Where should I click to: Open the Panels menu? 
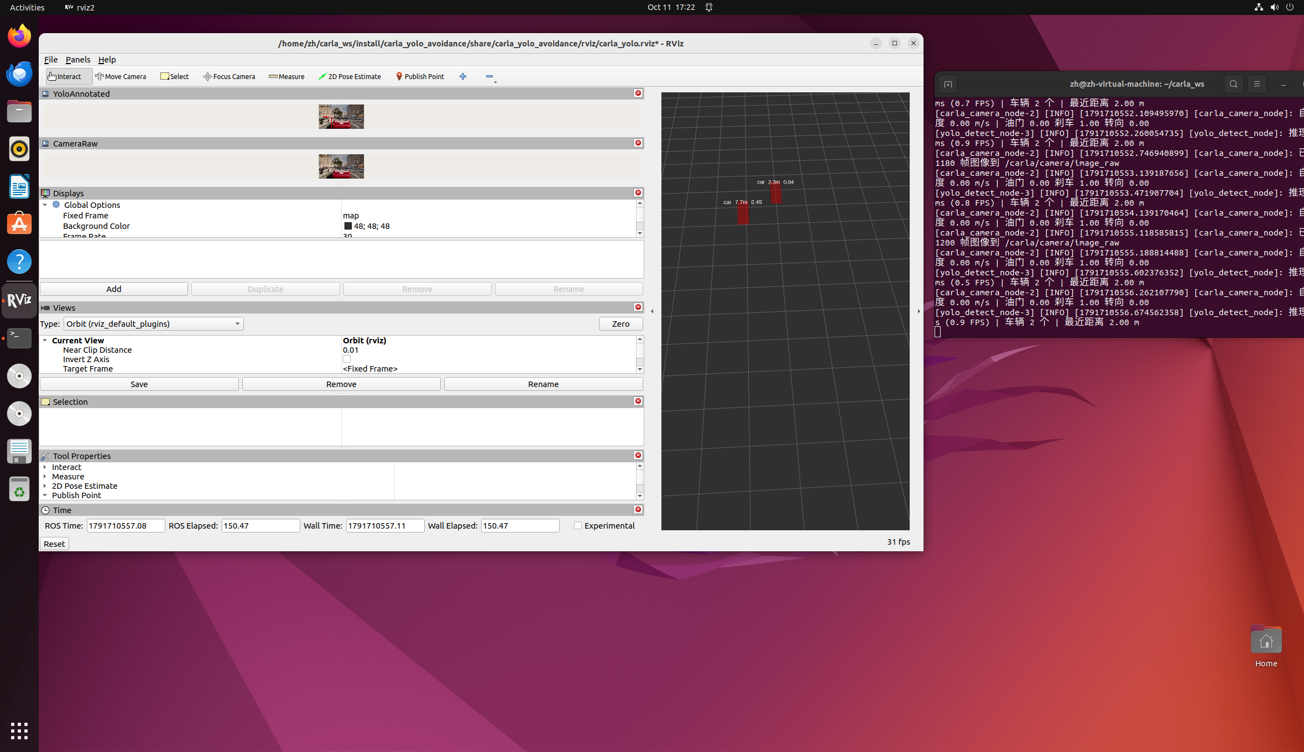pyautogui.click(x=78, y=60)
